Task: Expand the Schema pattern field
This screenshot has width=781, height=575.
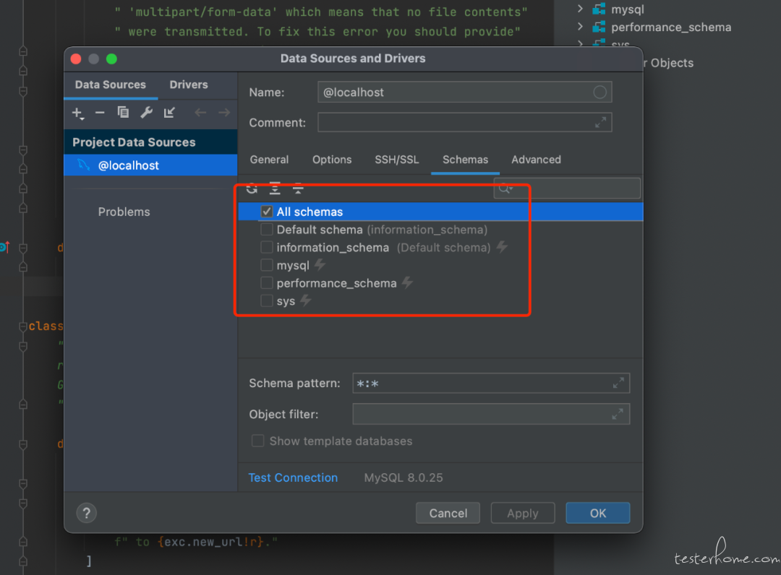Action: [618, 383]
